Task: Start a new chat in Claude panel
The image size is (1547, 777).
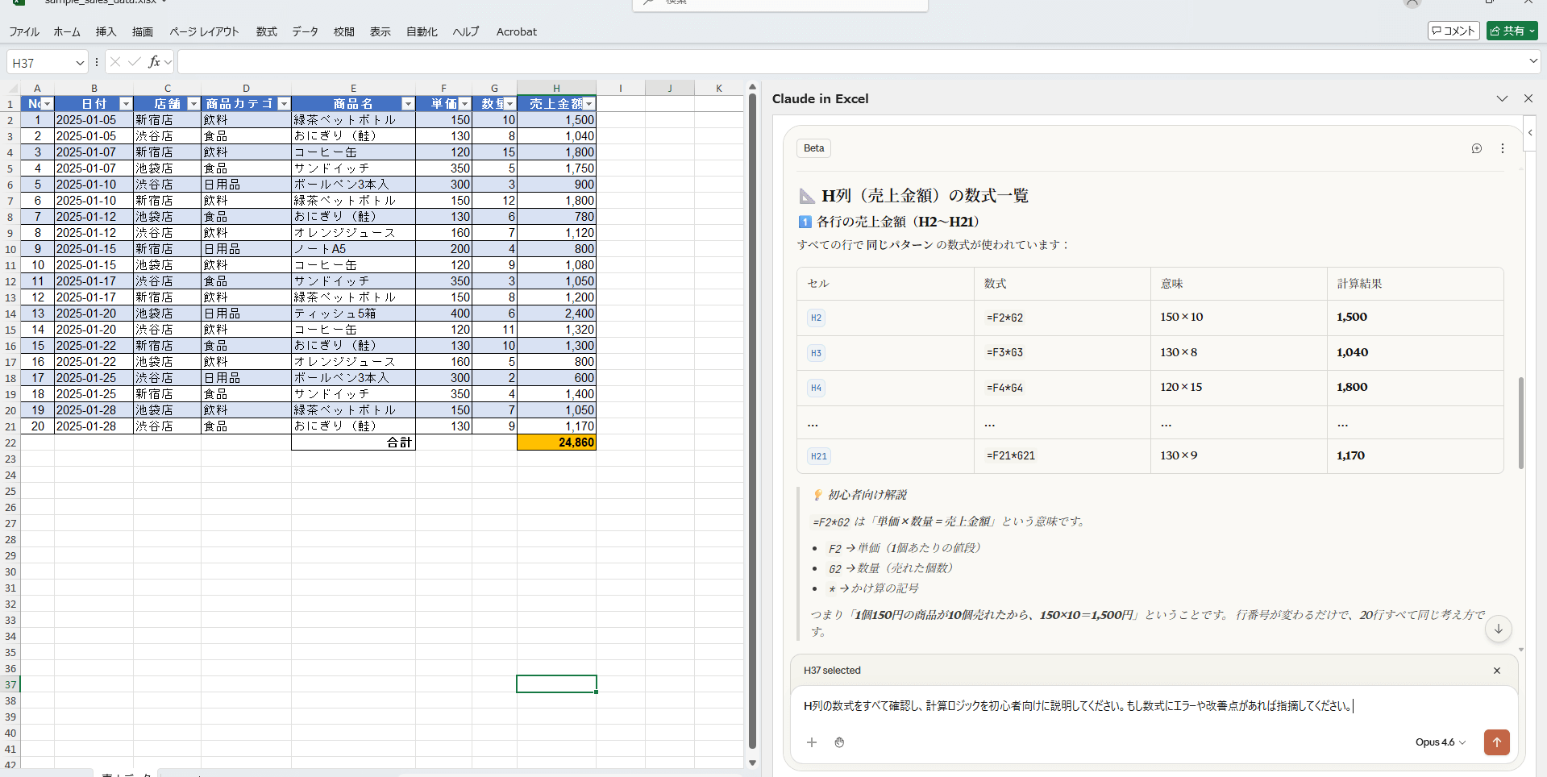Action: tap(1476, 148)
